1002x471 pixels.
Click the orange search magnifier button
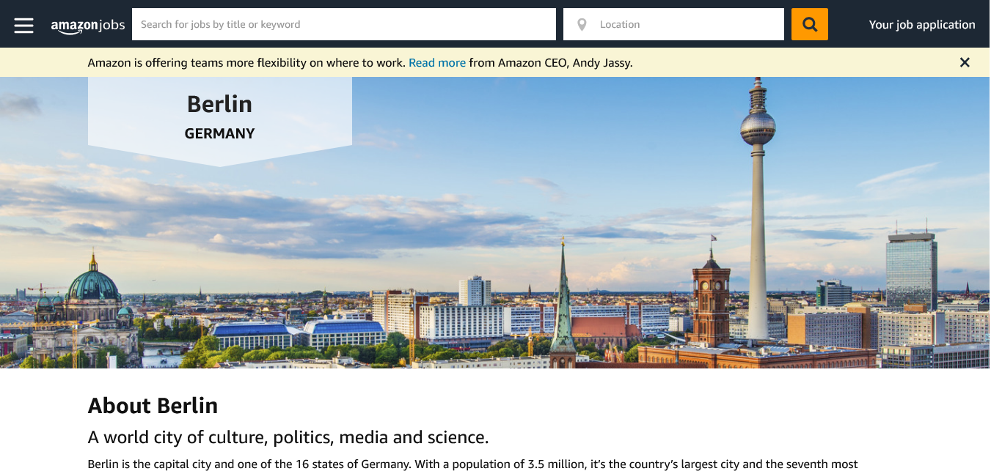[x=809, y=24]
